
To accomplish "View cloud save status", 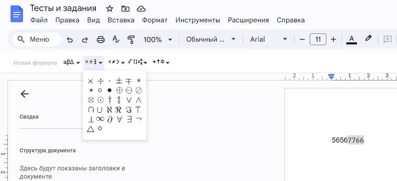I will [141, 9].
